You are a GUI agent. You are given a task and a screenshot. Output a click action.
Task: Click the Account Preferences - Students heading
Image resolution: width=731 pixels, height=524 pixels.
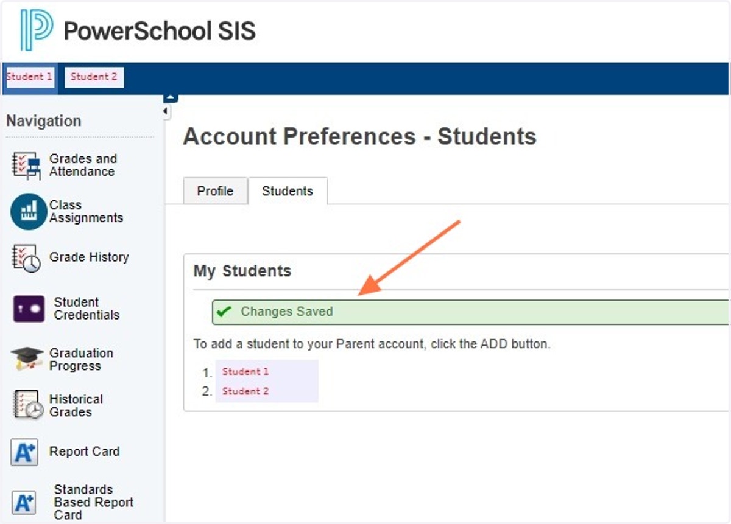(359, 136)
